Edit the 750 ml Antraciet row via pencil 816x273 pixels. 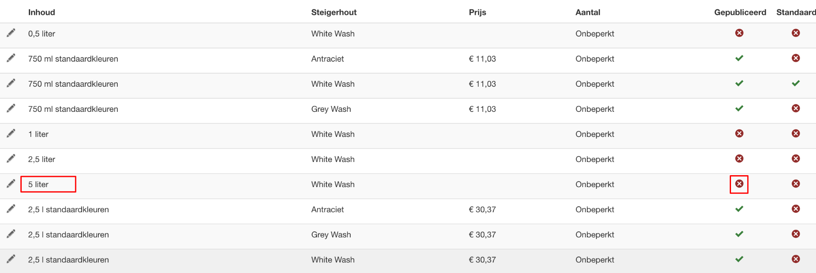[x=11, y=58]
